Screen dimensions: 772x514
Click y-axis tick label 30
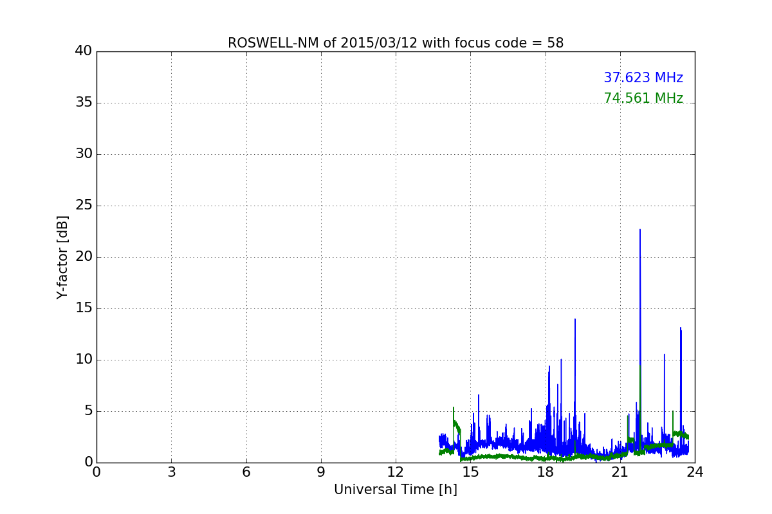tap(84, 154)
